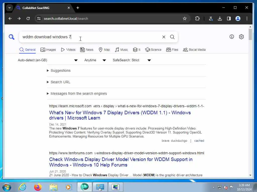Expand Messages from the search engines
The height and width of the screenshot is (192, 257).
pos(77,93)
